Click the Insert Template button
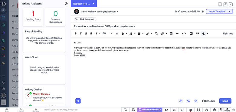 (x=217, y=12)
